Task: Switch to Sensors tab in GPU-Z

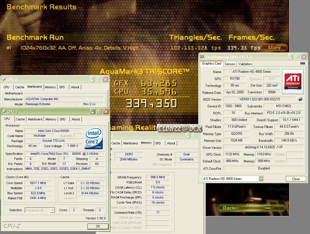Action: coord(230,64)
